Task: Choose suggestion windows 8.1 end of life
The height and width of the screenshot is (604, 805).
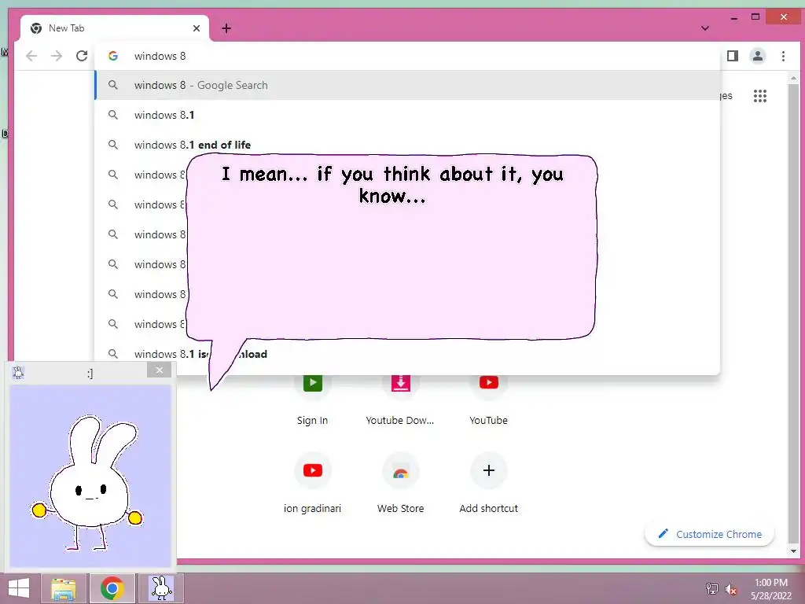Action: click(408, 145)
